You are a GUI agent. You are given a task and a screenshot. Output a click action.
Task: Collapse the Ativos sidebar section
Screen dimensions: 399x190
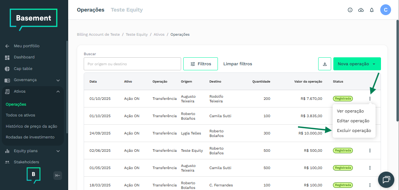tap(58, 92)
